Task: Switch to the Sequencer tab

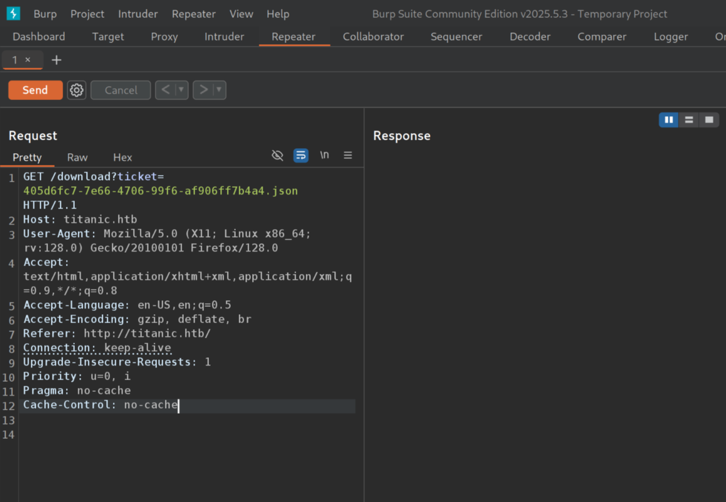Action: 457,36
